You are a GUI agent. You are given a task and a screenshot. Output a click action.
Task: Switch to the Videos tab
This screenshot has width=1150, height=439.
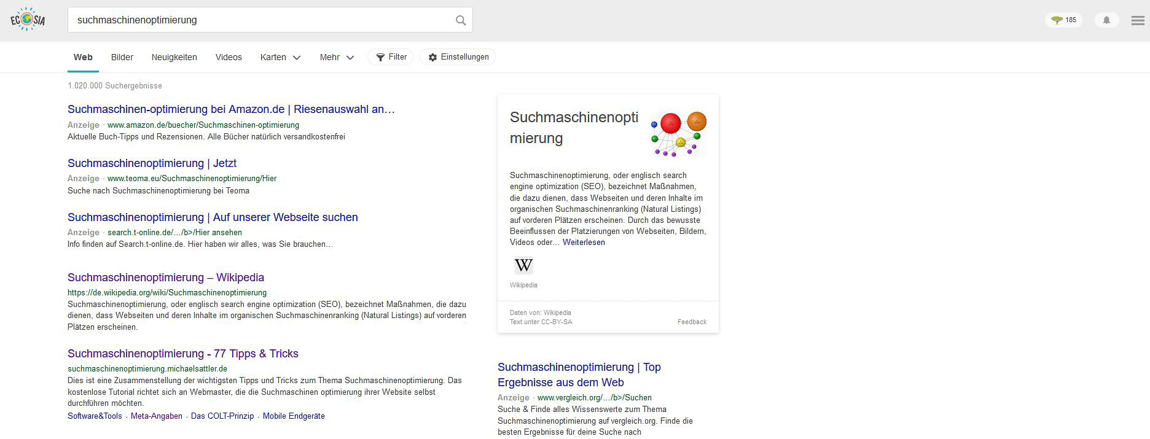(x=229, y=57)
